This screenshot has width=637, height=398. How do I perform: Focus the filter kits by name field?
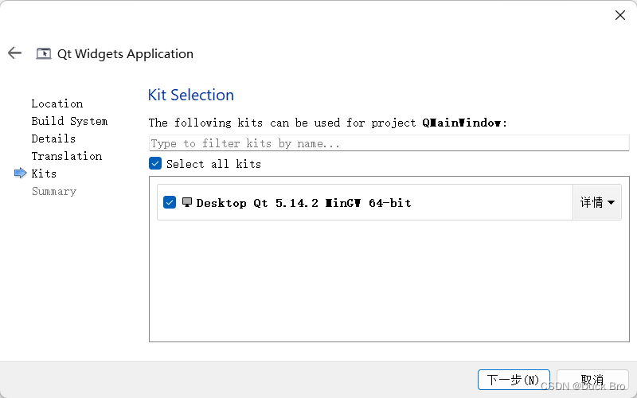pyautogui.click(x=389, y=143)
